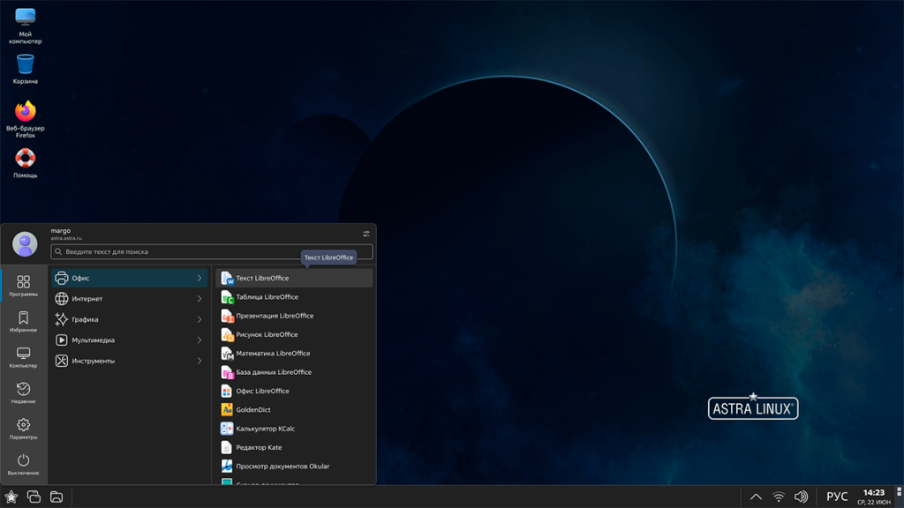Open the Wi-Fi network tray icon

click(779, 497)
